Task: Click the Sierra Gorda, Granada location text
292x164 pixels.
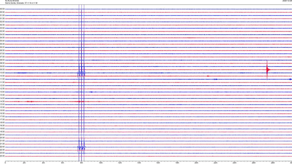Action: pyautogui.click(x=14, y=3)
